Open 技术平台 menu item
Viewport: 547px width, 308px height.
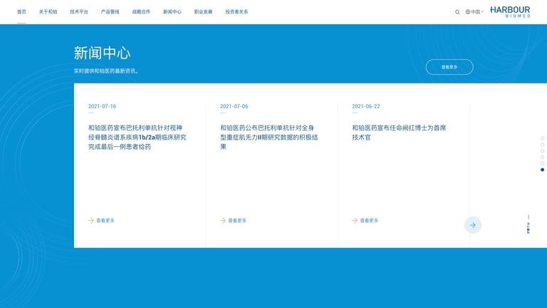coord(79,12)
